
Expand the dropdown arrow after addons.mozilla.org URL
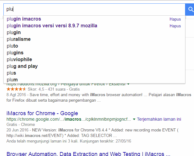128,84
